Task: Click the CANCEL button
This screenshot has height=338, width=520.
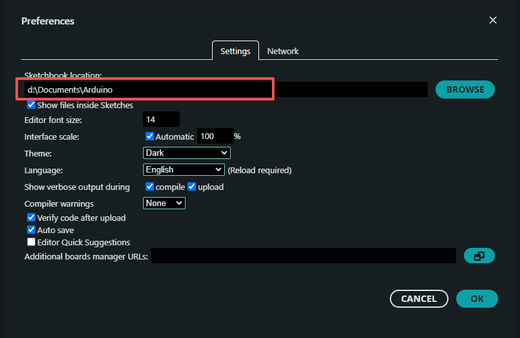Action: tap(419, 299)
